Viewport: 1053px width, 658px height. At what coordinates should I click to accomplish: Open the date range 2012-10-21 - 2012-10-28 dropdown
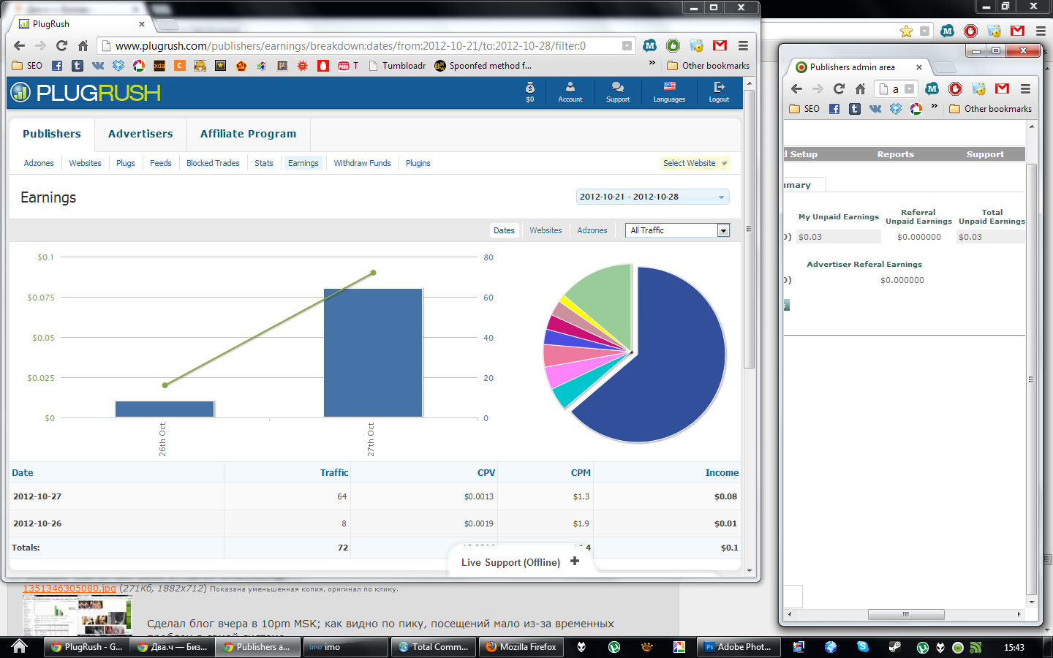click(x=652, y=197)
